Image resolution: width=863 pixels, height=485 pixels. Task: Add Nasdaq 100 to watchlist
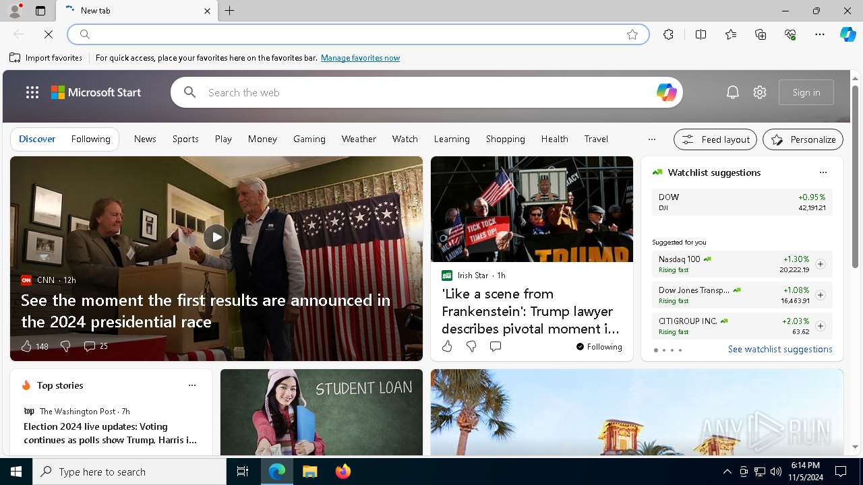tap(820, 264)
